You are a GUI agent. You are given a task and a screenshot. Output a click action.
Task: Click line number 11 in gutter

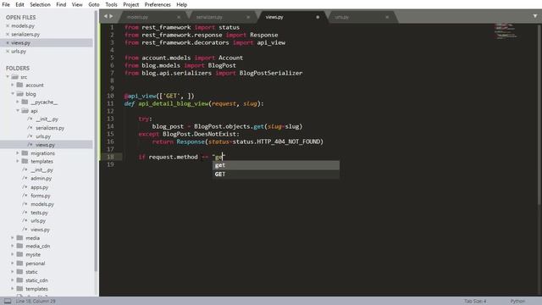(110, 103)
